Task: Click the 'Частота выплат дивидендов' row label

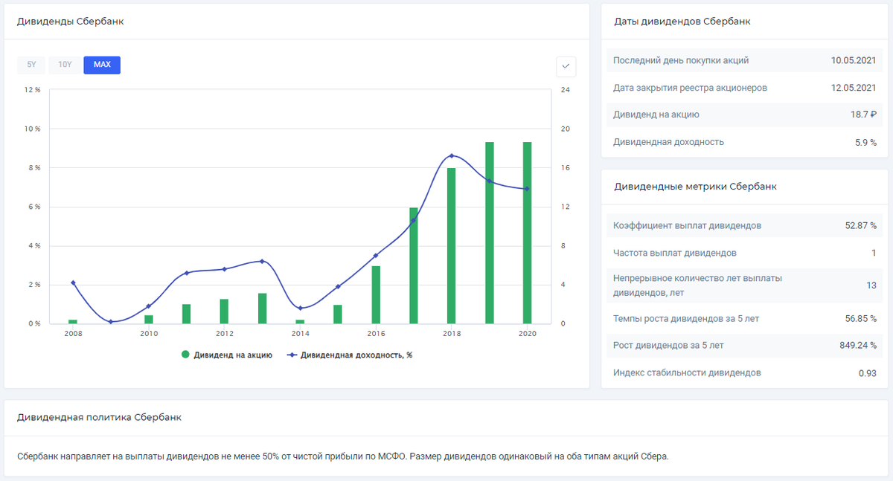Action: click(675, 253)
